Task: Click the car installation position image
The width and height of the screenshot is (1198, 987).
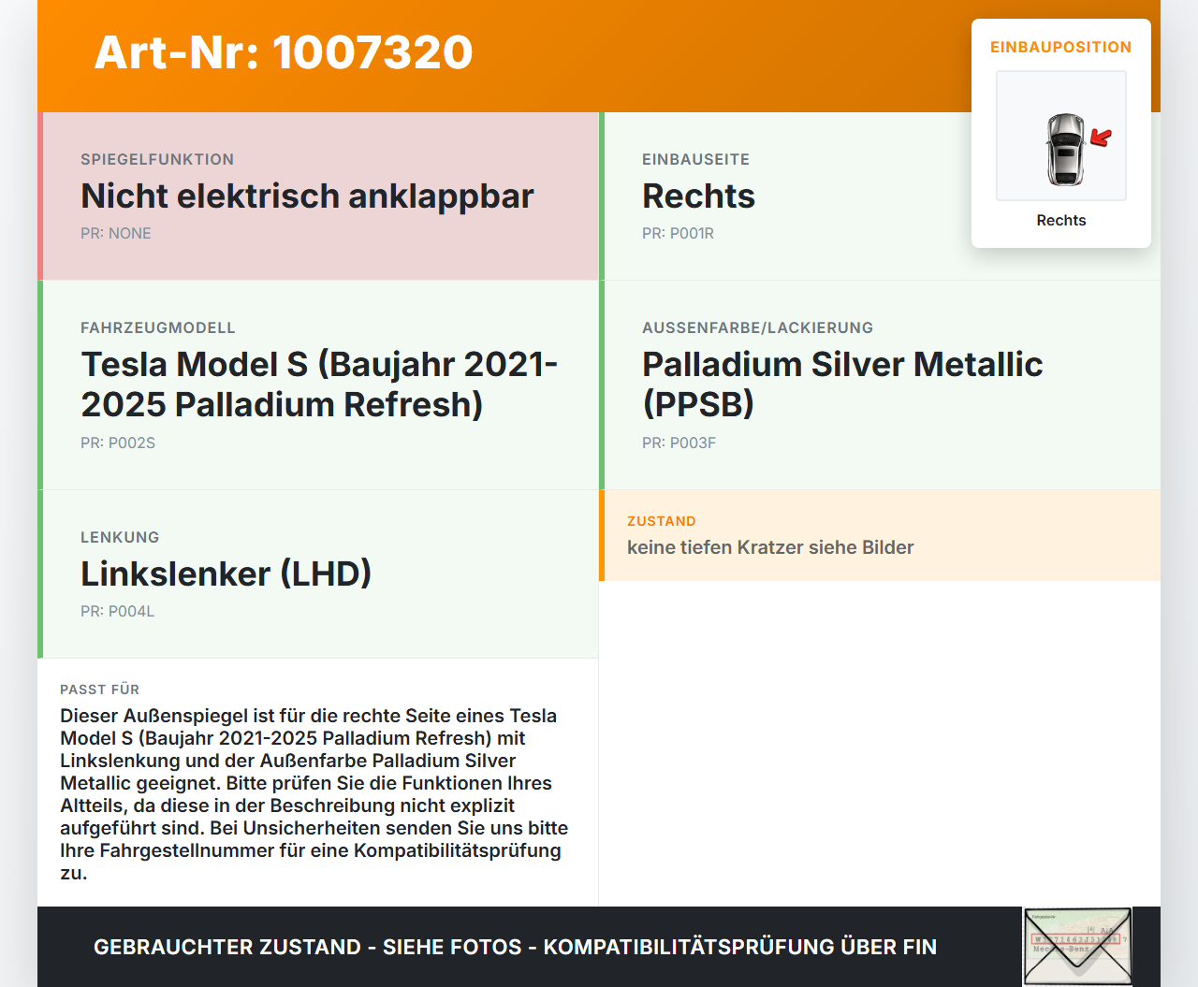Action: (1061, 136)
